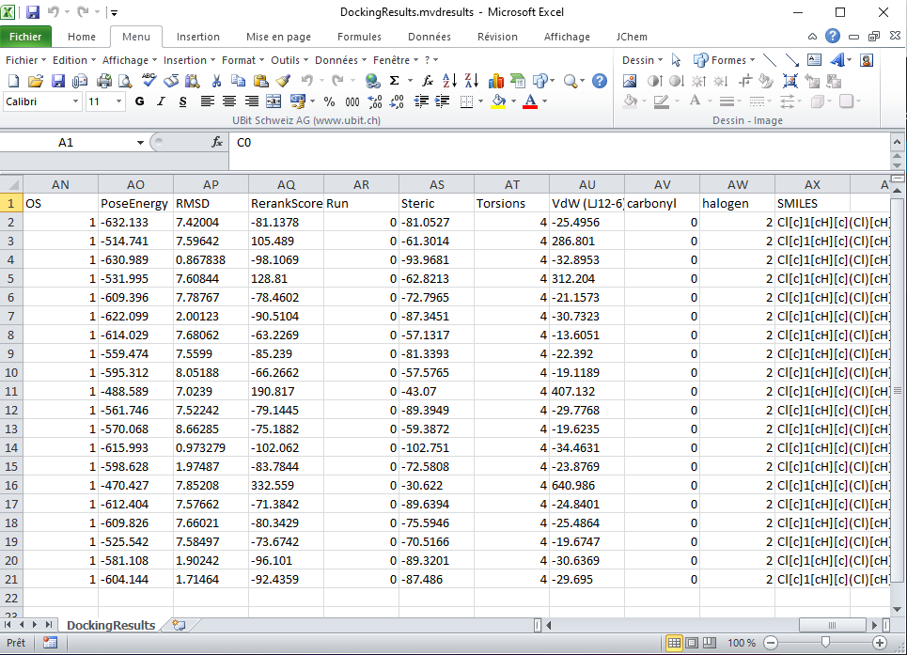Open the font size 11 dropdown
This screenshot has height=655, width=907.
118,101
